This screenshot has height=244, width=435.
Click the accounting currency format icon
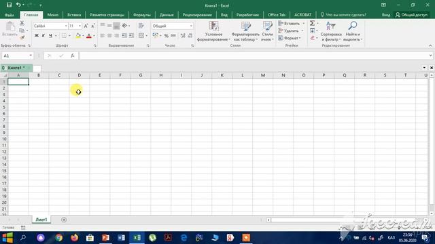point(156,36)
